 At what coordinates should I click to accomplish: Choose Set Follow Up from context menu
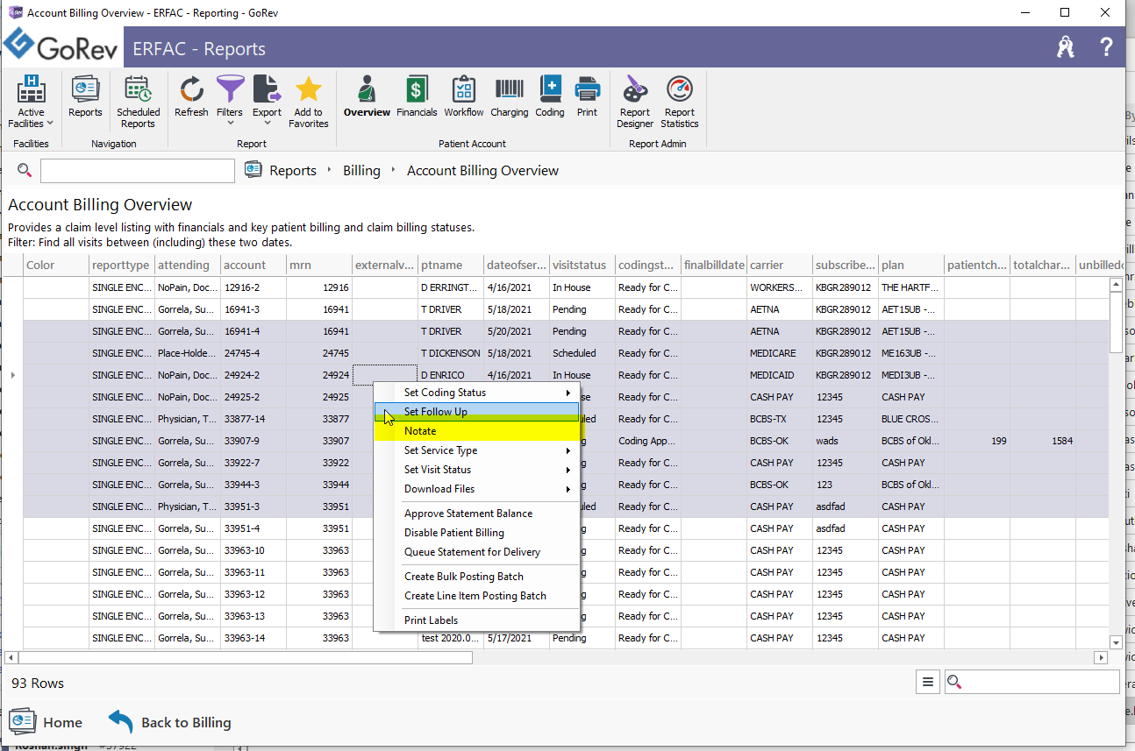point(477,412)
